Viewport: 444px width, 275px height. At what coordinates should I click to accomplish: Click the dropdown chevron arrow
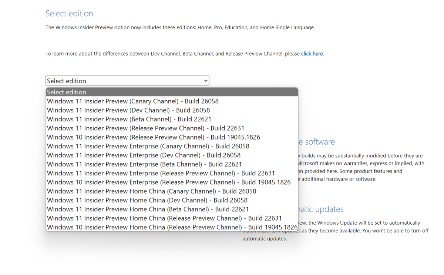tap(206, 81)
